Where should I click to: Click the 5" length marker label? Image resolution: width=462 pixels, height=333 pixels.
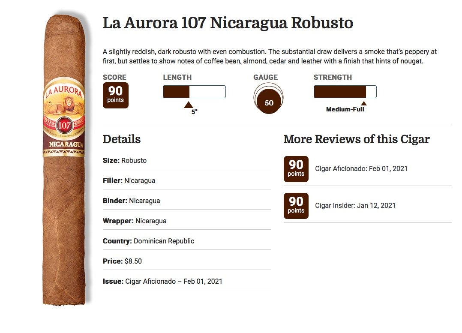coord(194,112)
